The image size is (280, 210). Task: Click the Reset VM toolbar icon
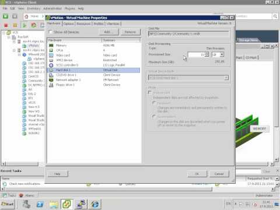34,25
